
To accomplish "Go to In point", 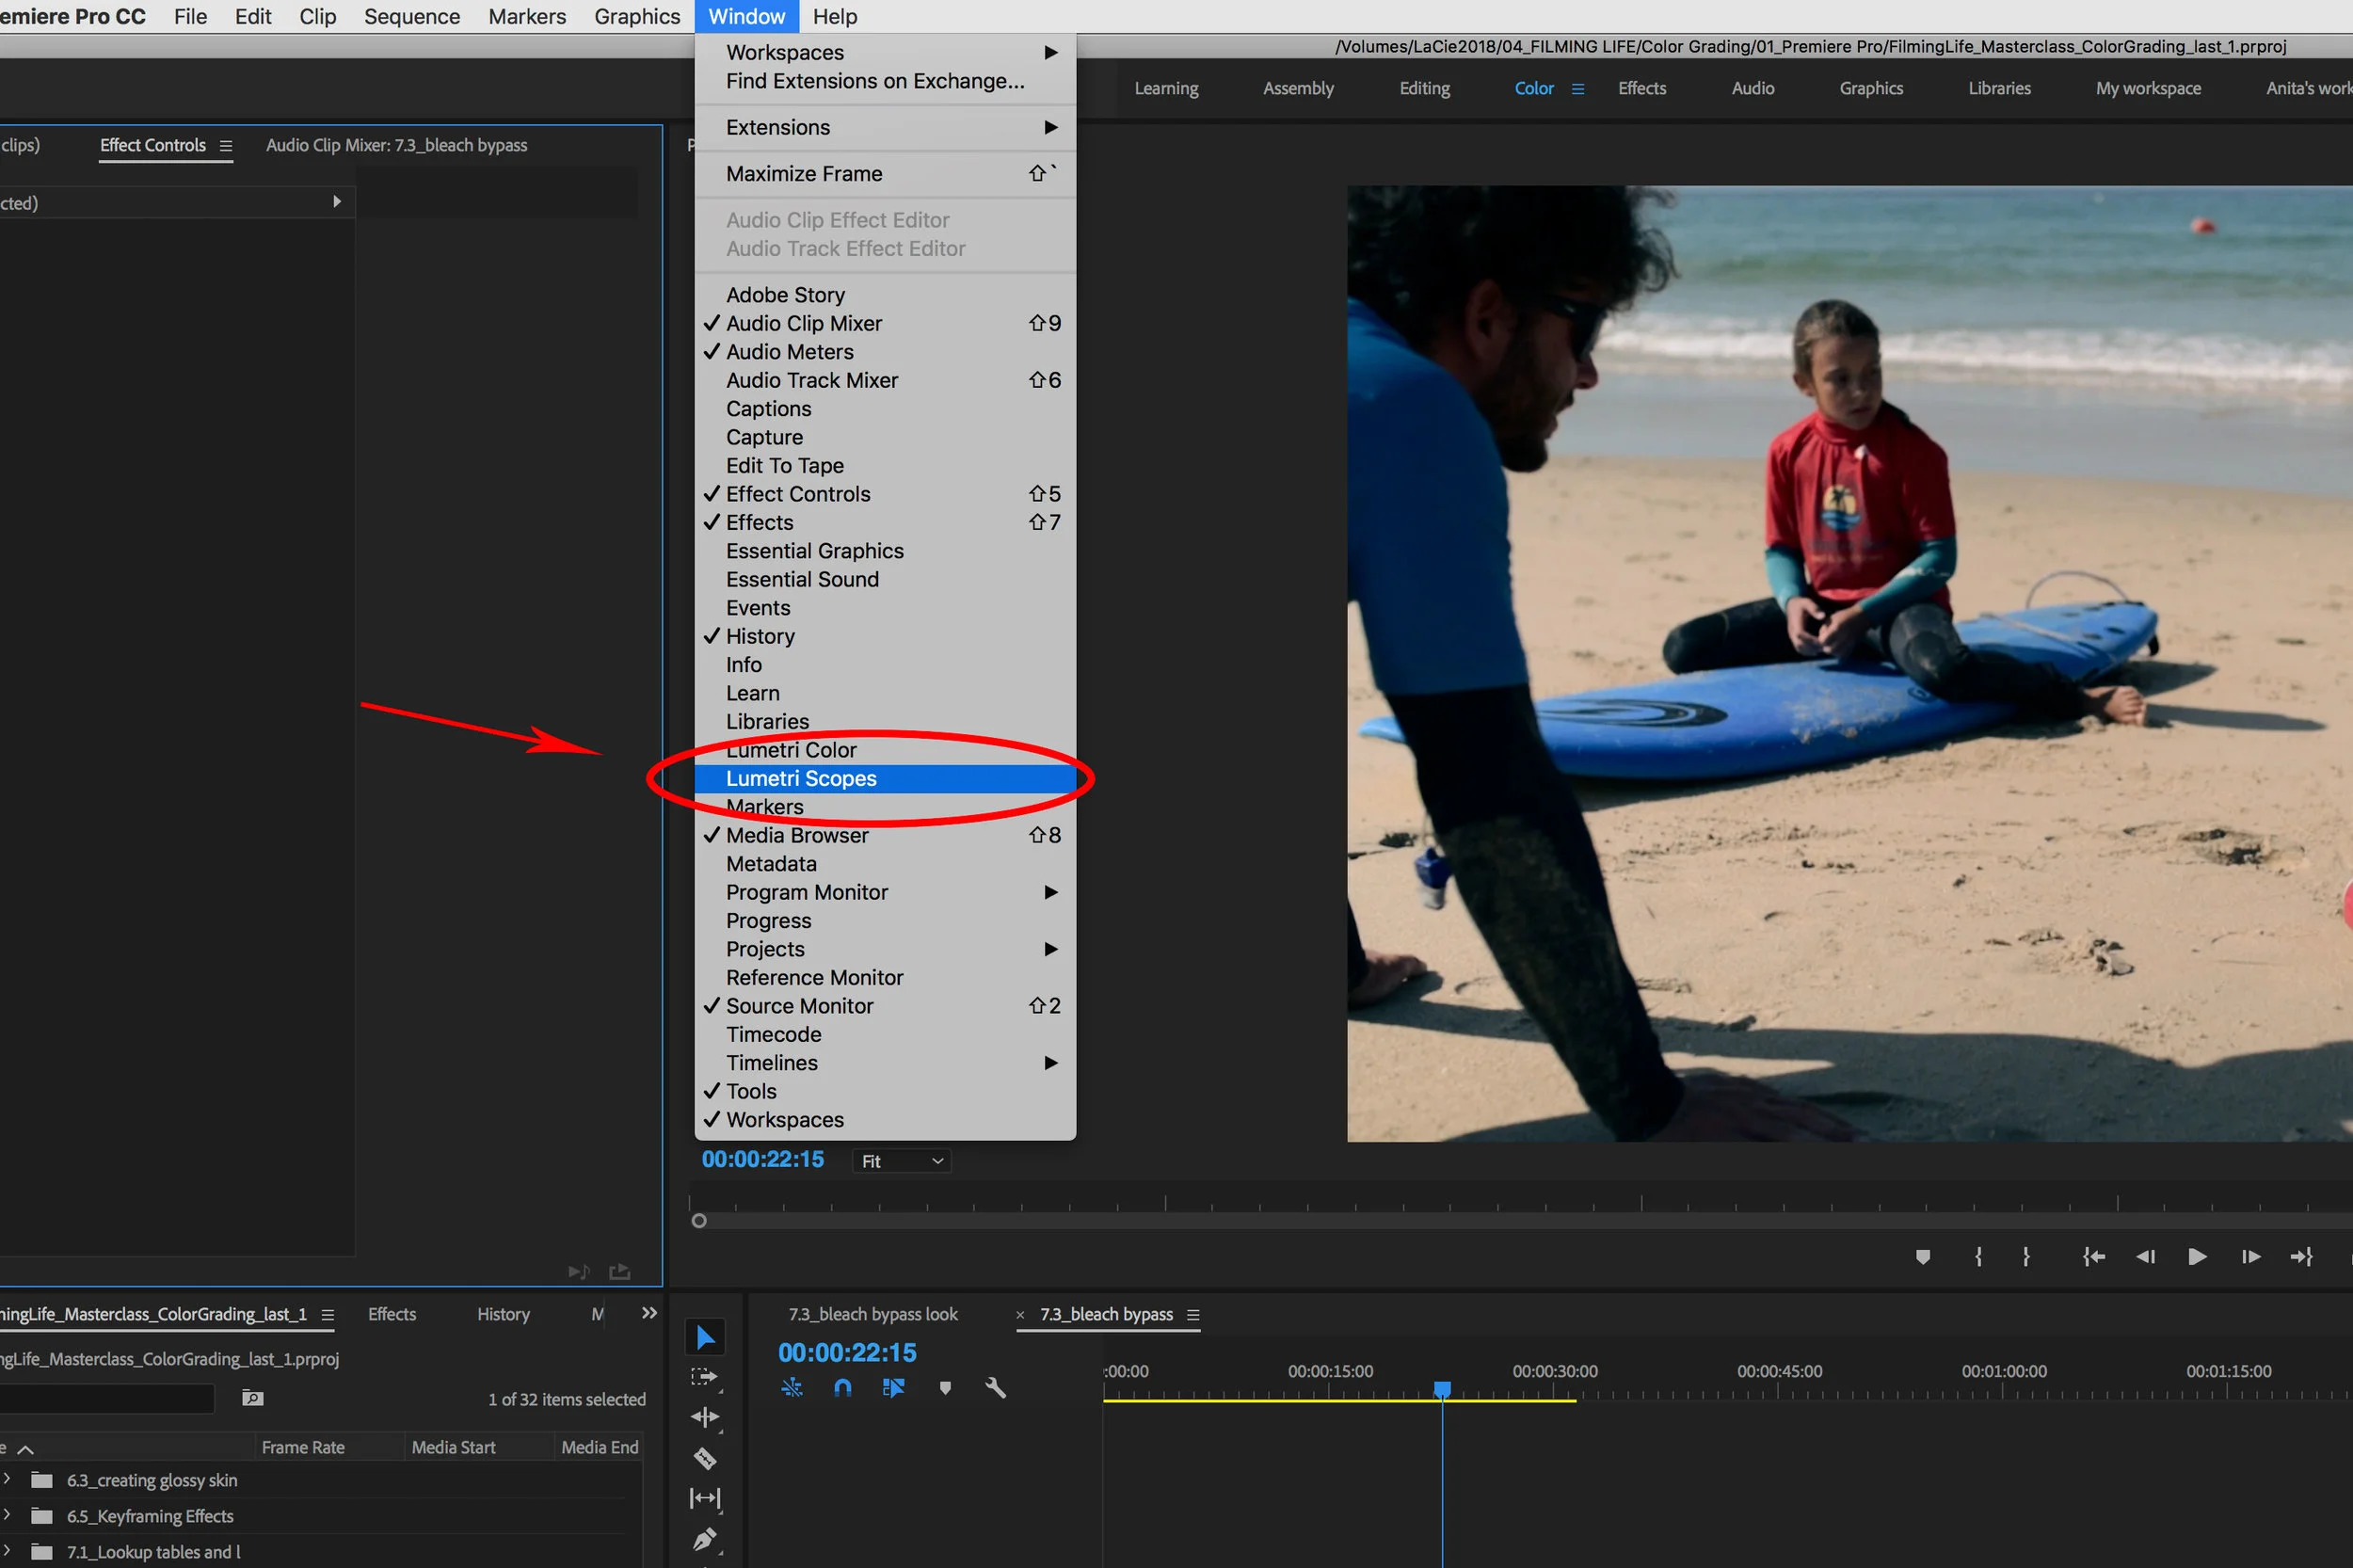I will pos(2093,1257).
